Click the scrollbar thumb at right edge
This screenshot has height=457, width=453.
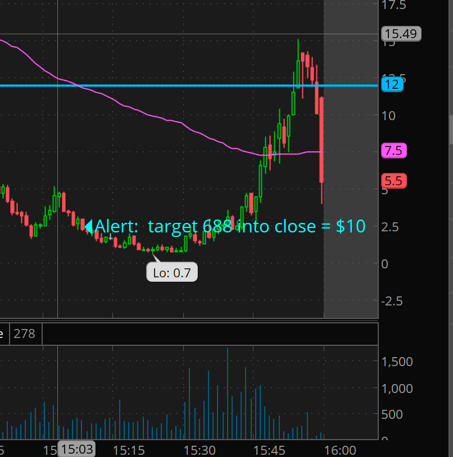(451, 130)
